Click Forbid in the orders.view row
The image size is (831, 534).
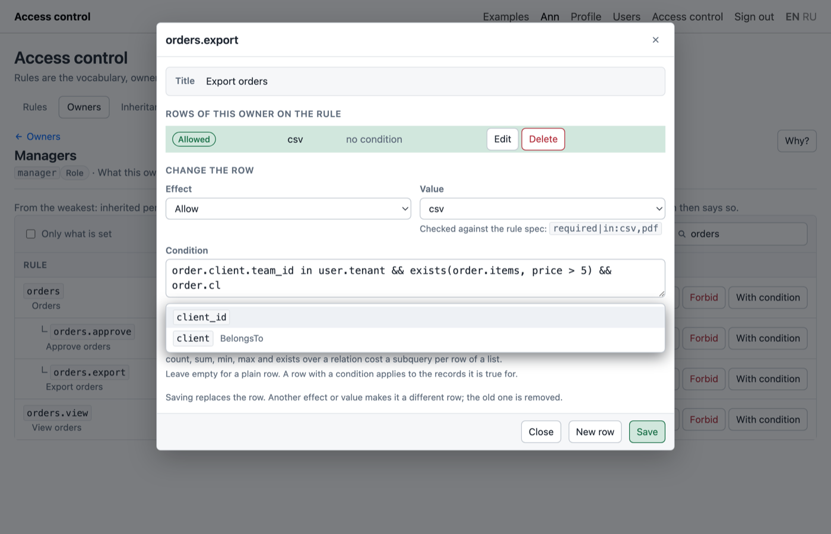[x=703, y=420]
